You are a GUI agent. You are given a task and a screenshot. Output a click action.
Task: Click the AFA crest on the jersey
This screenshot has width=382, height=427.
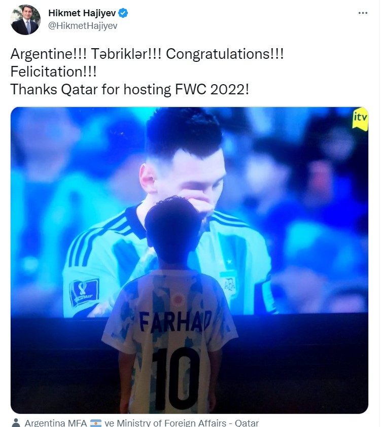[x=229, y=285]
